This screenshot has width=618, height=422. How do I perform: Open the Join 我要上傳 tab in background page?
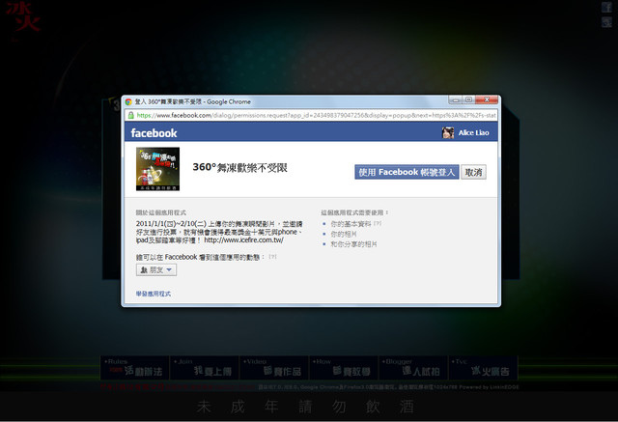coord(204,368)
